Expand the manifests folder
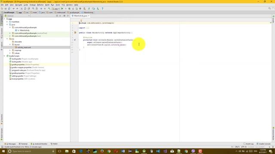Screen dimensions: 275x154 [x=7, y=22]
